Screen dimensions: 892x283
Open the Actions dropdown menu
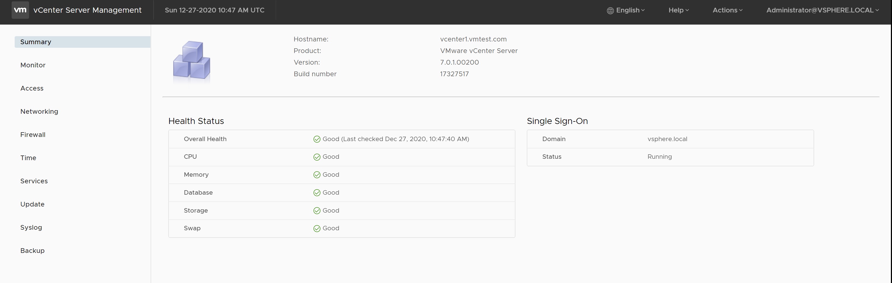(727, 10)
